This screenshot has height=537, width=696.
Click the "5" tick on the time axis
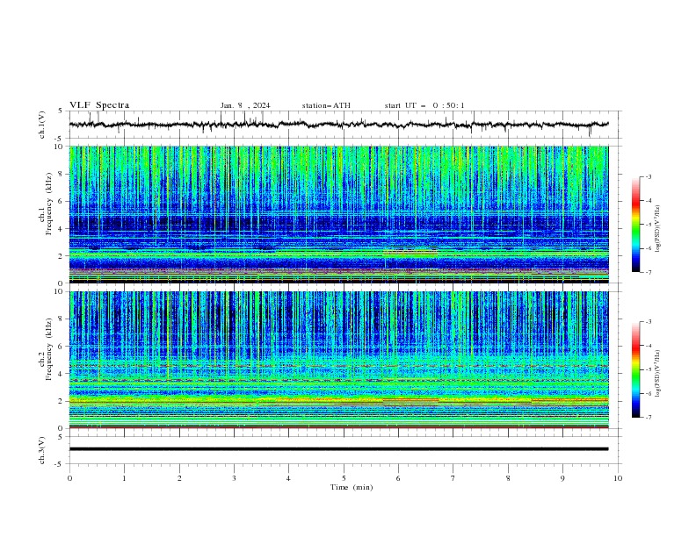pyautogui.click(x=344, y=478)
